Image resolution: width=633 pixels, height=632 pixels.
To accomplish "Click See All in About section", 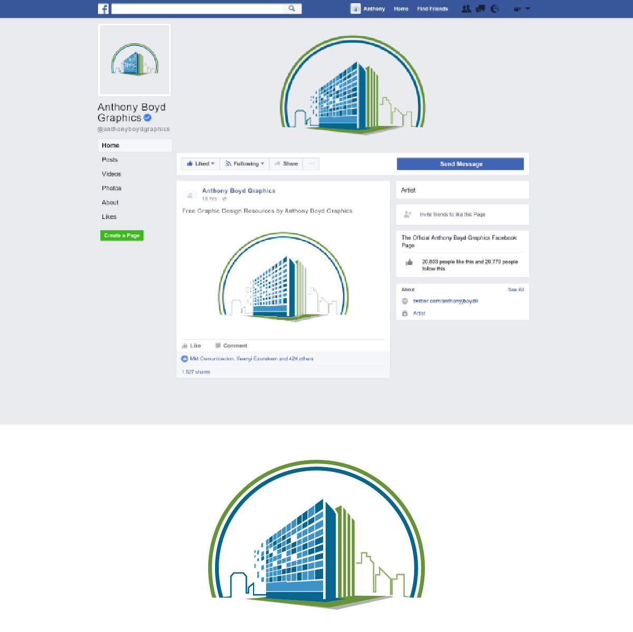I will click(x=516, y=290).
